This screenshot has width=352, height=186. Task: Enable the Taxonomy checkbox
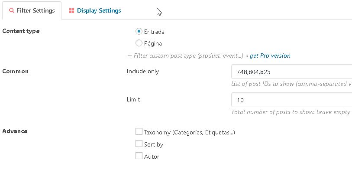(139, 132)
